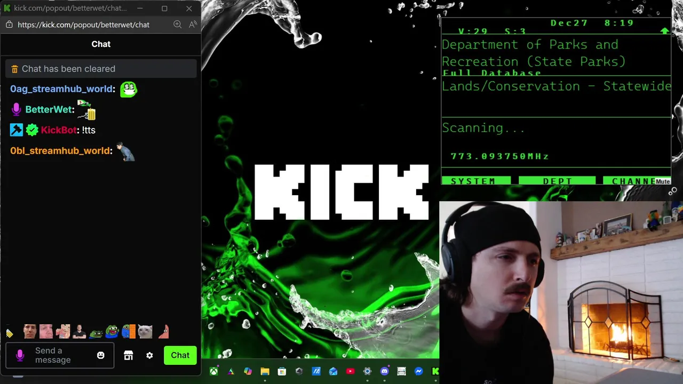
Task: Insert the pink close-up face emote
Action: tap(46, 332)
